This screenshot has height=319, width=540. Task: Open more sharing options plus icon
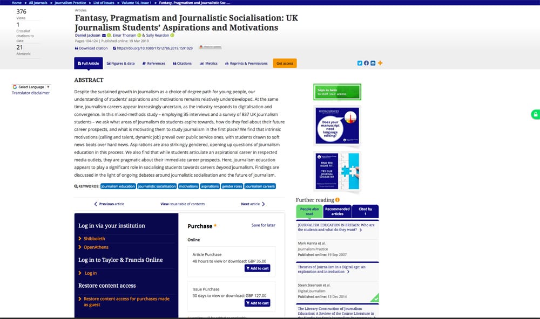pos(380,63)
